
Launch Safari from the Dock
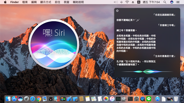coord(32,99)
